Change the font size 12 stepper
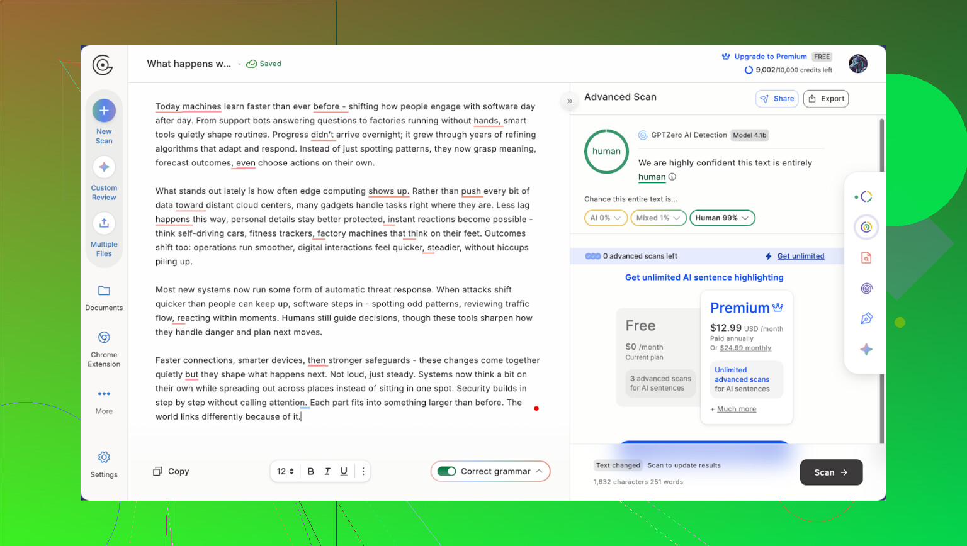 point(286,471)
